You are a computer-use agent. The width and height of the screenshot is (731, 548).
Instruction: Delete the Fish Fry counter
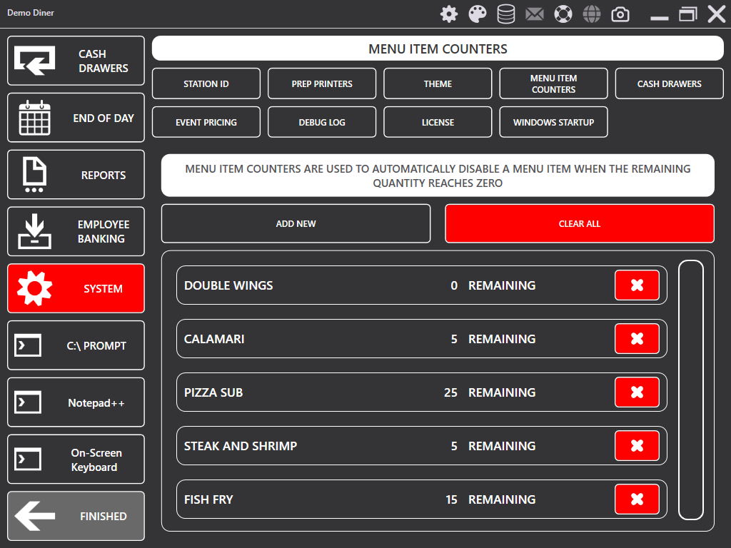point(637,499)
